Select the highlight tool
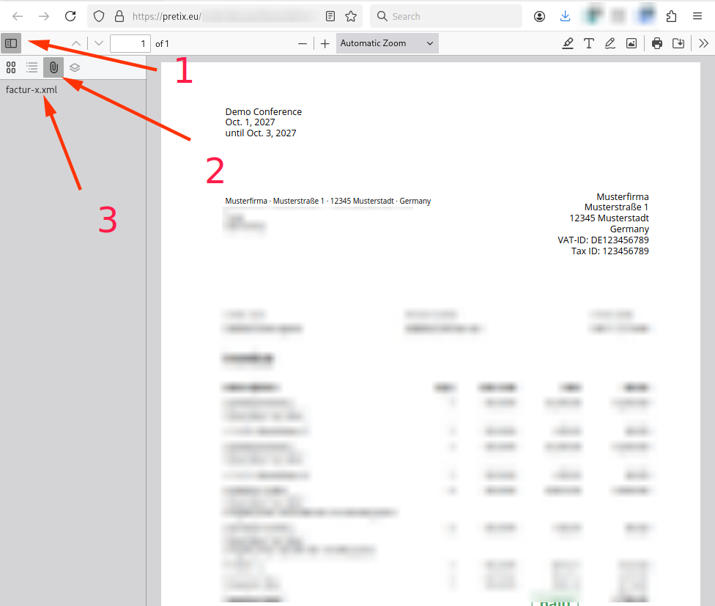The width and height of the screenshot is (715, 606). pos(568,43)
